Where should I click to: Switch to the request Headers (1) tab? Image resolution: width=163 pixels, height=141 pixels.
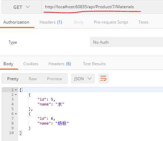(51, 22)
